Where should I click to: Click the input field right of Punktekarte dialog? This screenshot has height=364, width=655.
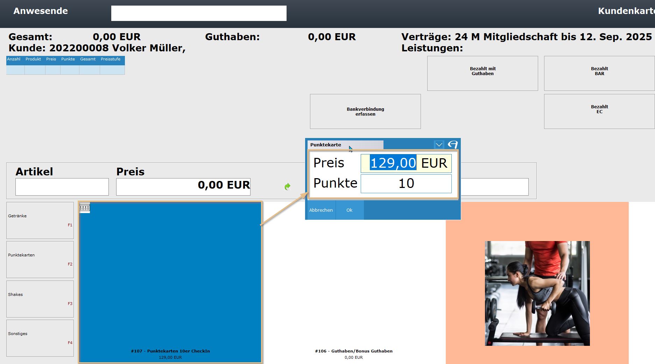click(494, 187)
